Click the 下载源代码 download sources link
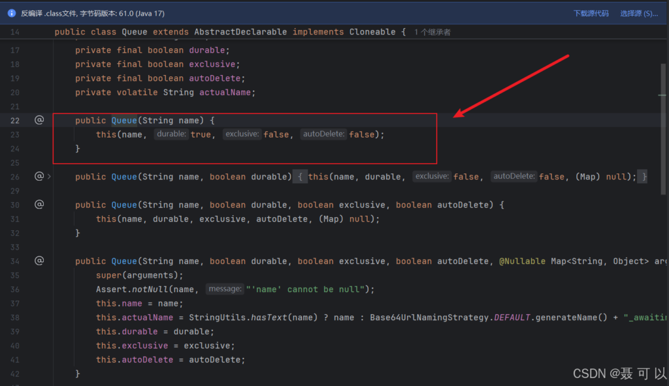The height and width of the screenshot is (386, 669). coord(591,13)
